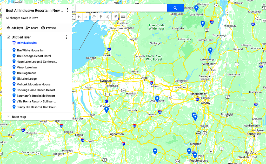Click the map title 'Best All Inclusive Resorts in New …'
The height and width of the screenshot is (164, 266).
coord(35,10)
